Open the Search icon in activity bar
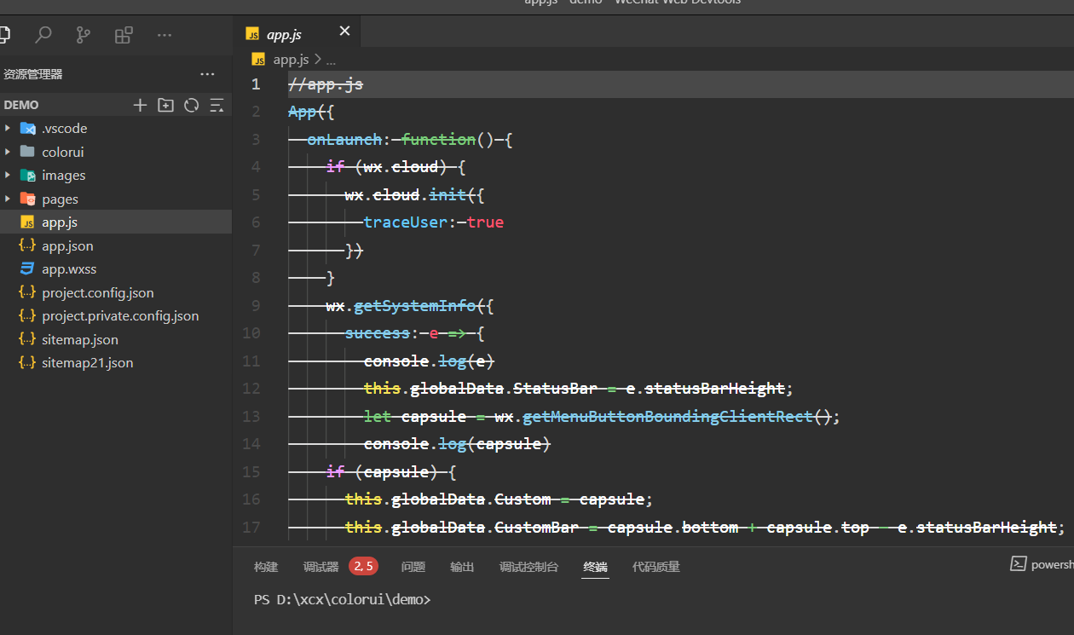1074x635 pixels. coord(43,35)
